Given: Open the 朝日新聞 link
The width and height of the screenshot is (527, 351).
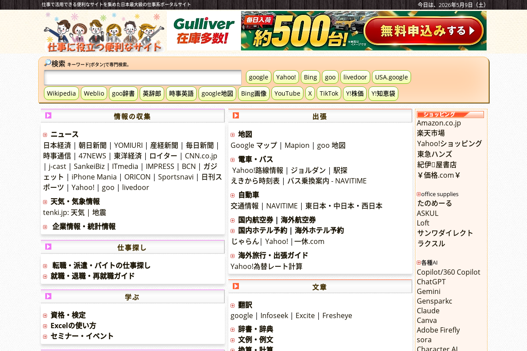Looking at the screenshot, I should point(93,145).
